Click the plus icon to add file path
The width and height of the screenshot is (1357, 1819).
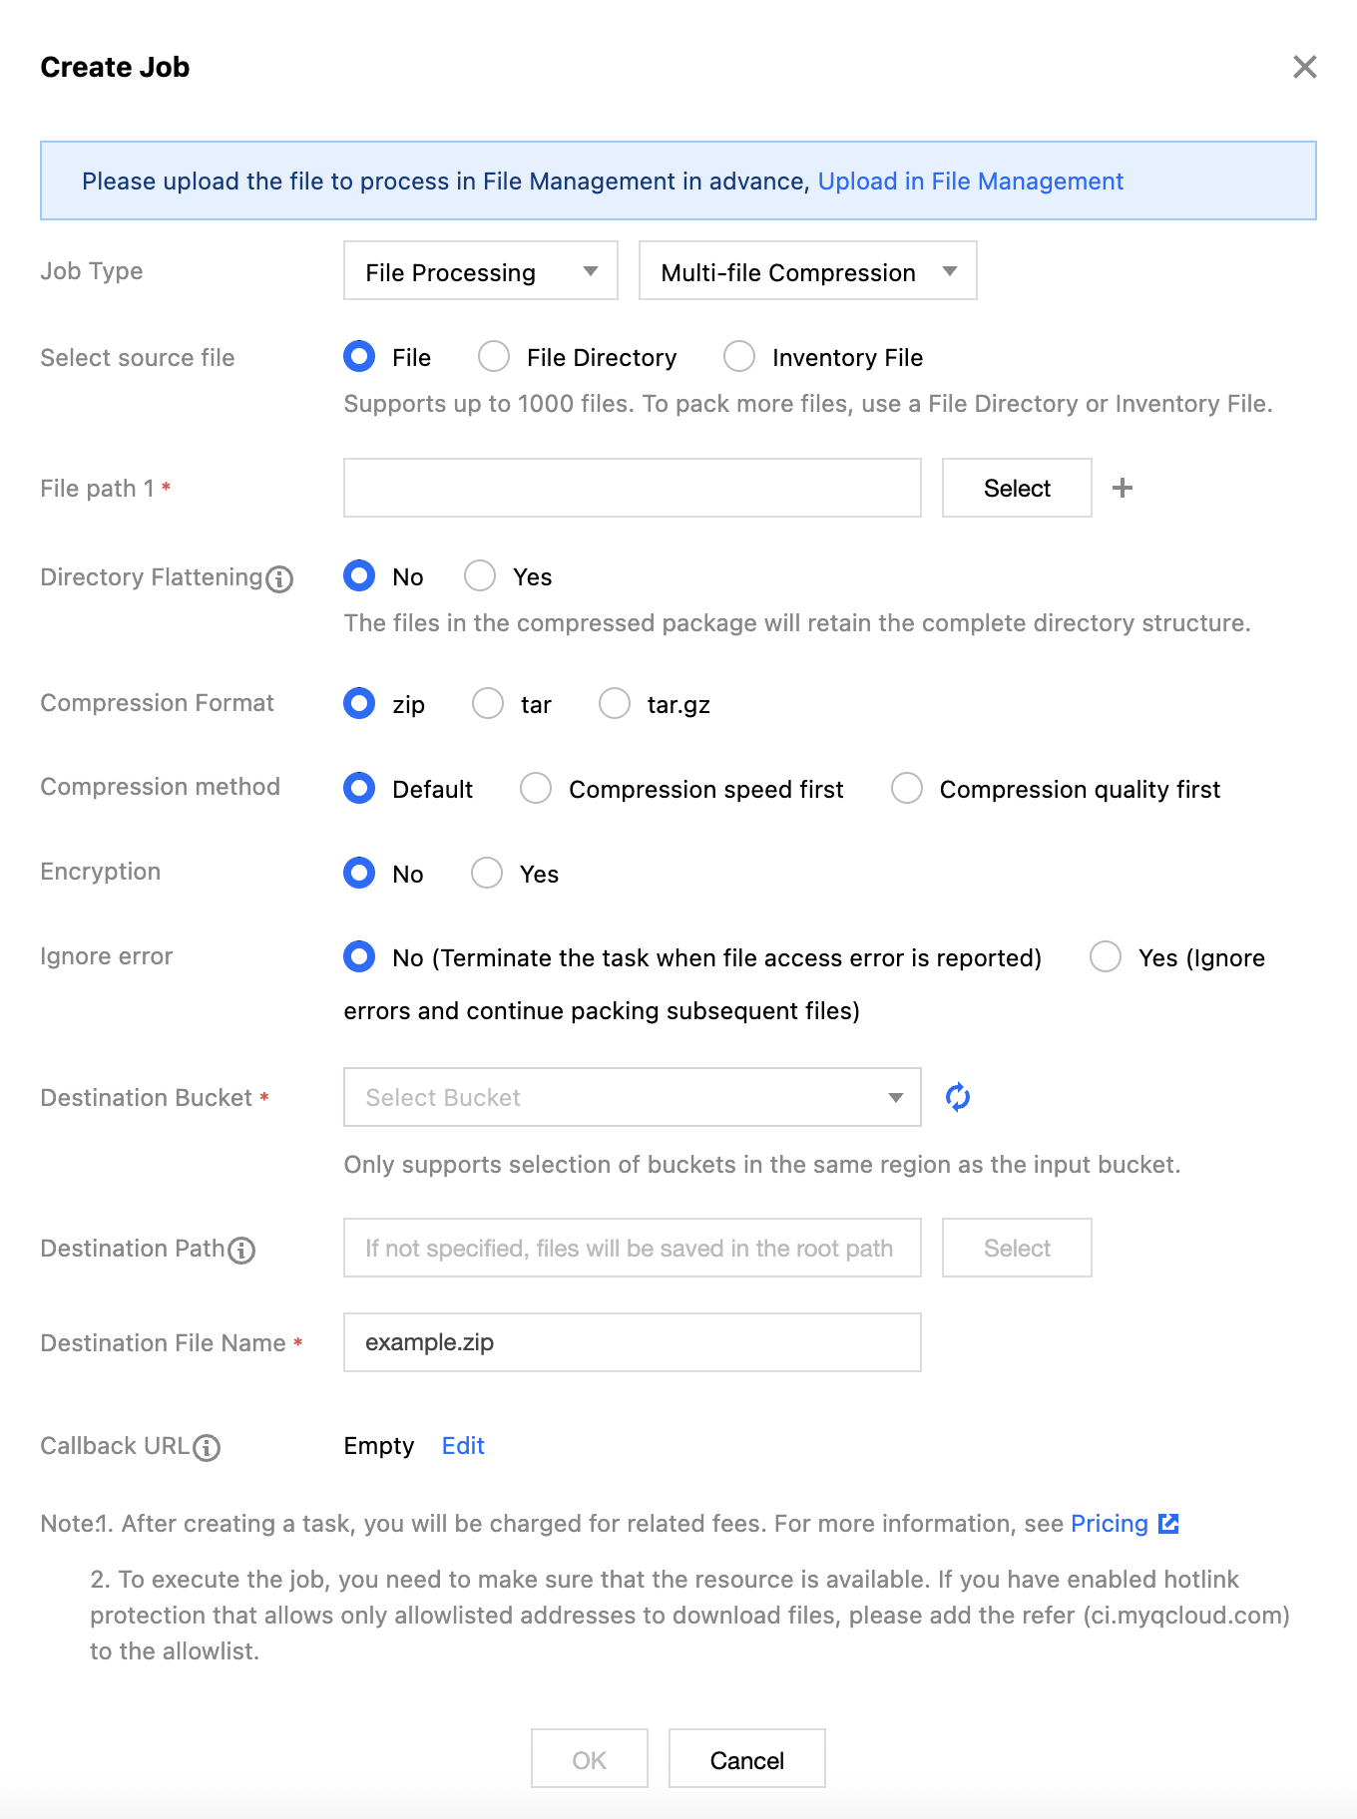1123,488
